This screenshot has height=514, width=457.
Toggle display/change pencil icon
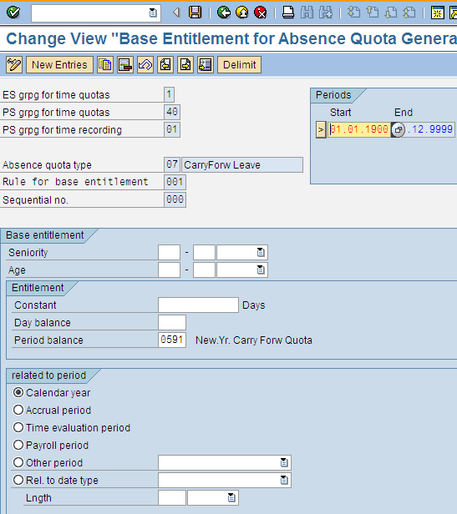click(14, 64)
